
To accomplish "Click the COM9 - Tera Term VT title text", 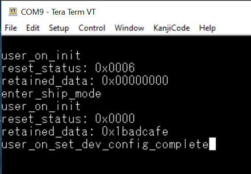I will pyautogui.click(x=58, y=12).
